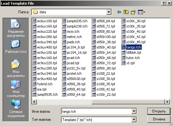
Task: Click the Имя файла text field
Action: pos(96,111)
